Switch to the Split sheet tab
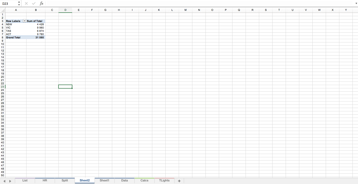This screenshot has height=184, width=358. coord(65,180)
